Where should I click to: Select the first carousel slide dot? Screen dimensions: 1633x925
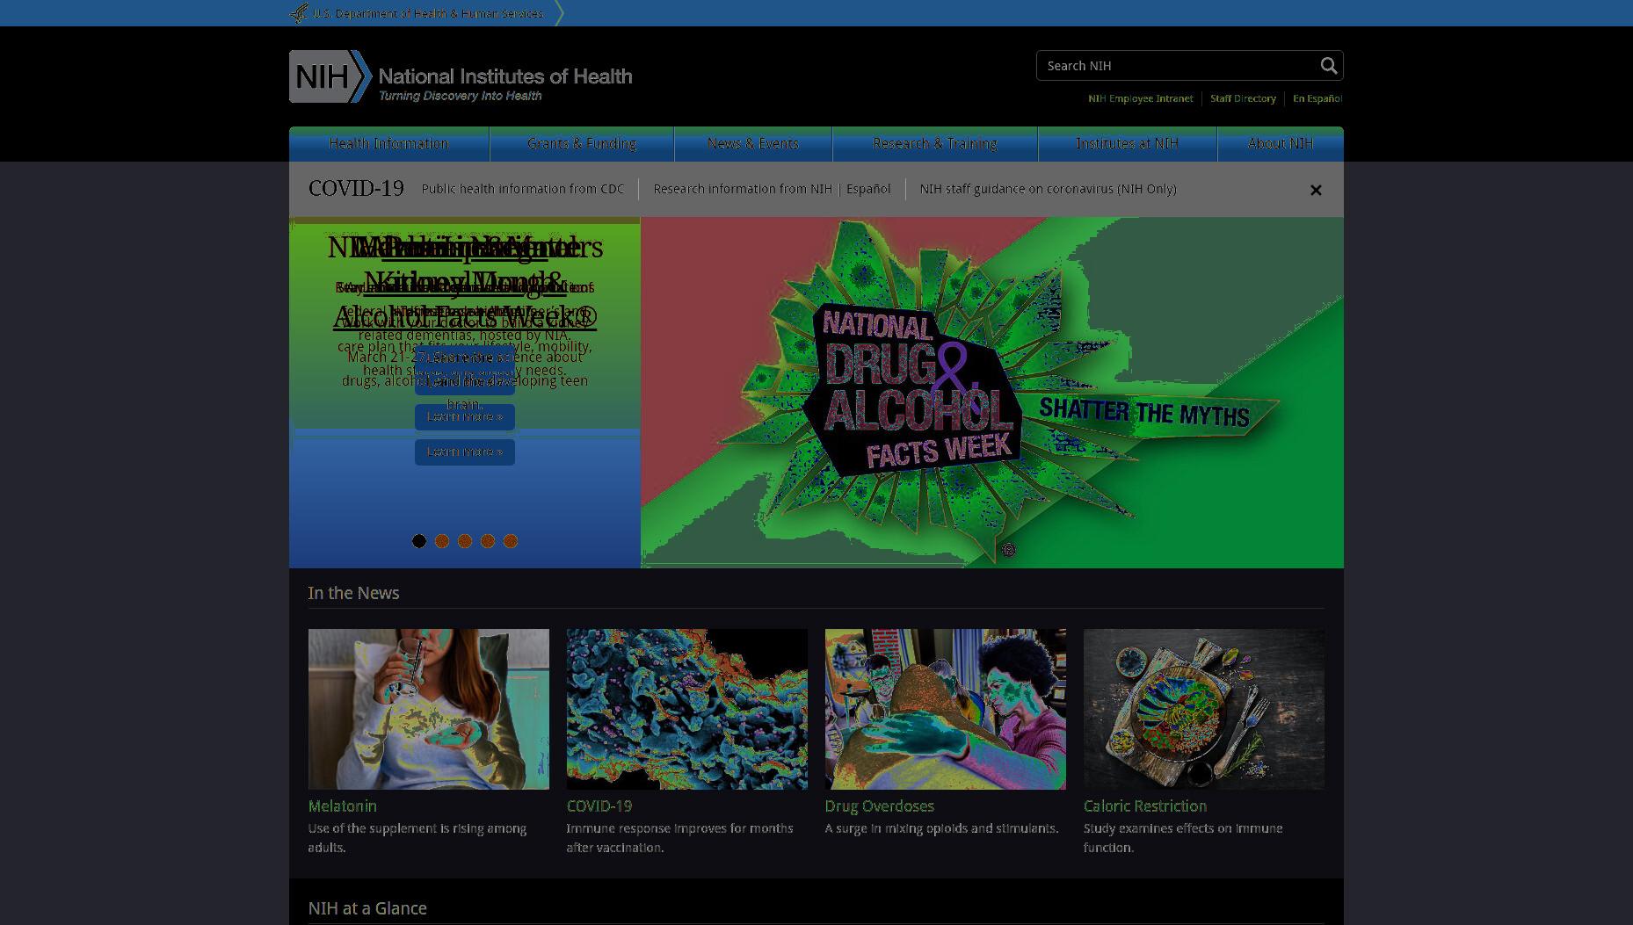(419, 541)
